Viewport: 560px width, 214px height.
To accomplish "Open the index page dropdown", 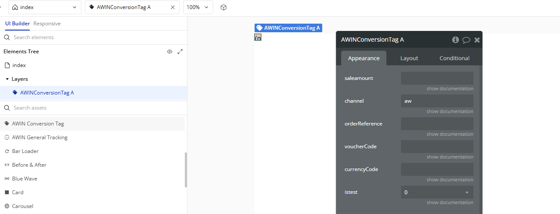I will tap(44, 7).
